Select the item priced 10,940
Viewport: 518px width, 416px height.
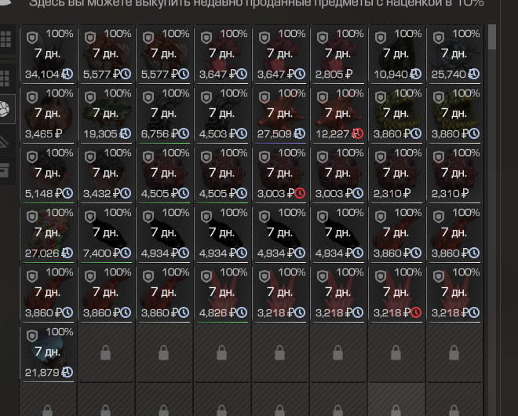coord(396,54)
